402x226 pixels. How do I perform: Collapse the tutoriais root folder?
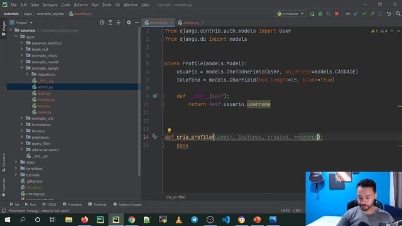pos(11,30)
